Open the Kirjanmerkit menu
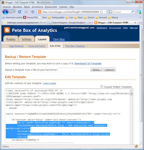Image resolution: width=144 pixels, height=150 pixels. (x=51, y=7)
